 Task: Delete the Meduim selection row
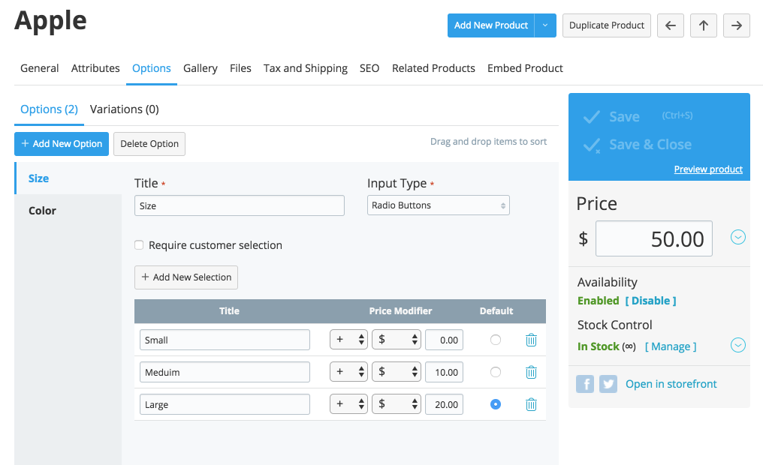pos(531,372)
